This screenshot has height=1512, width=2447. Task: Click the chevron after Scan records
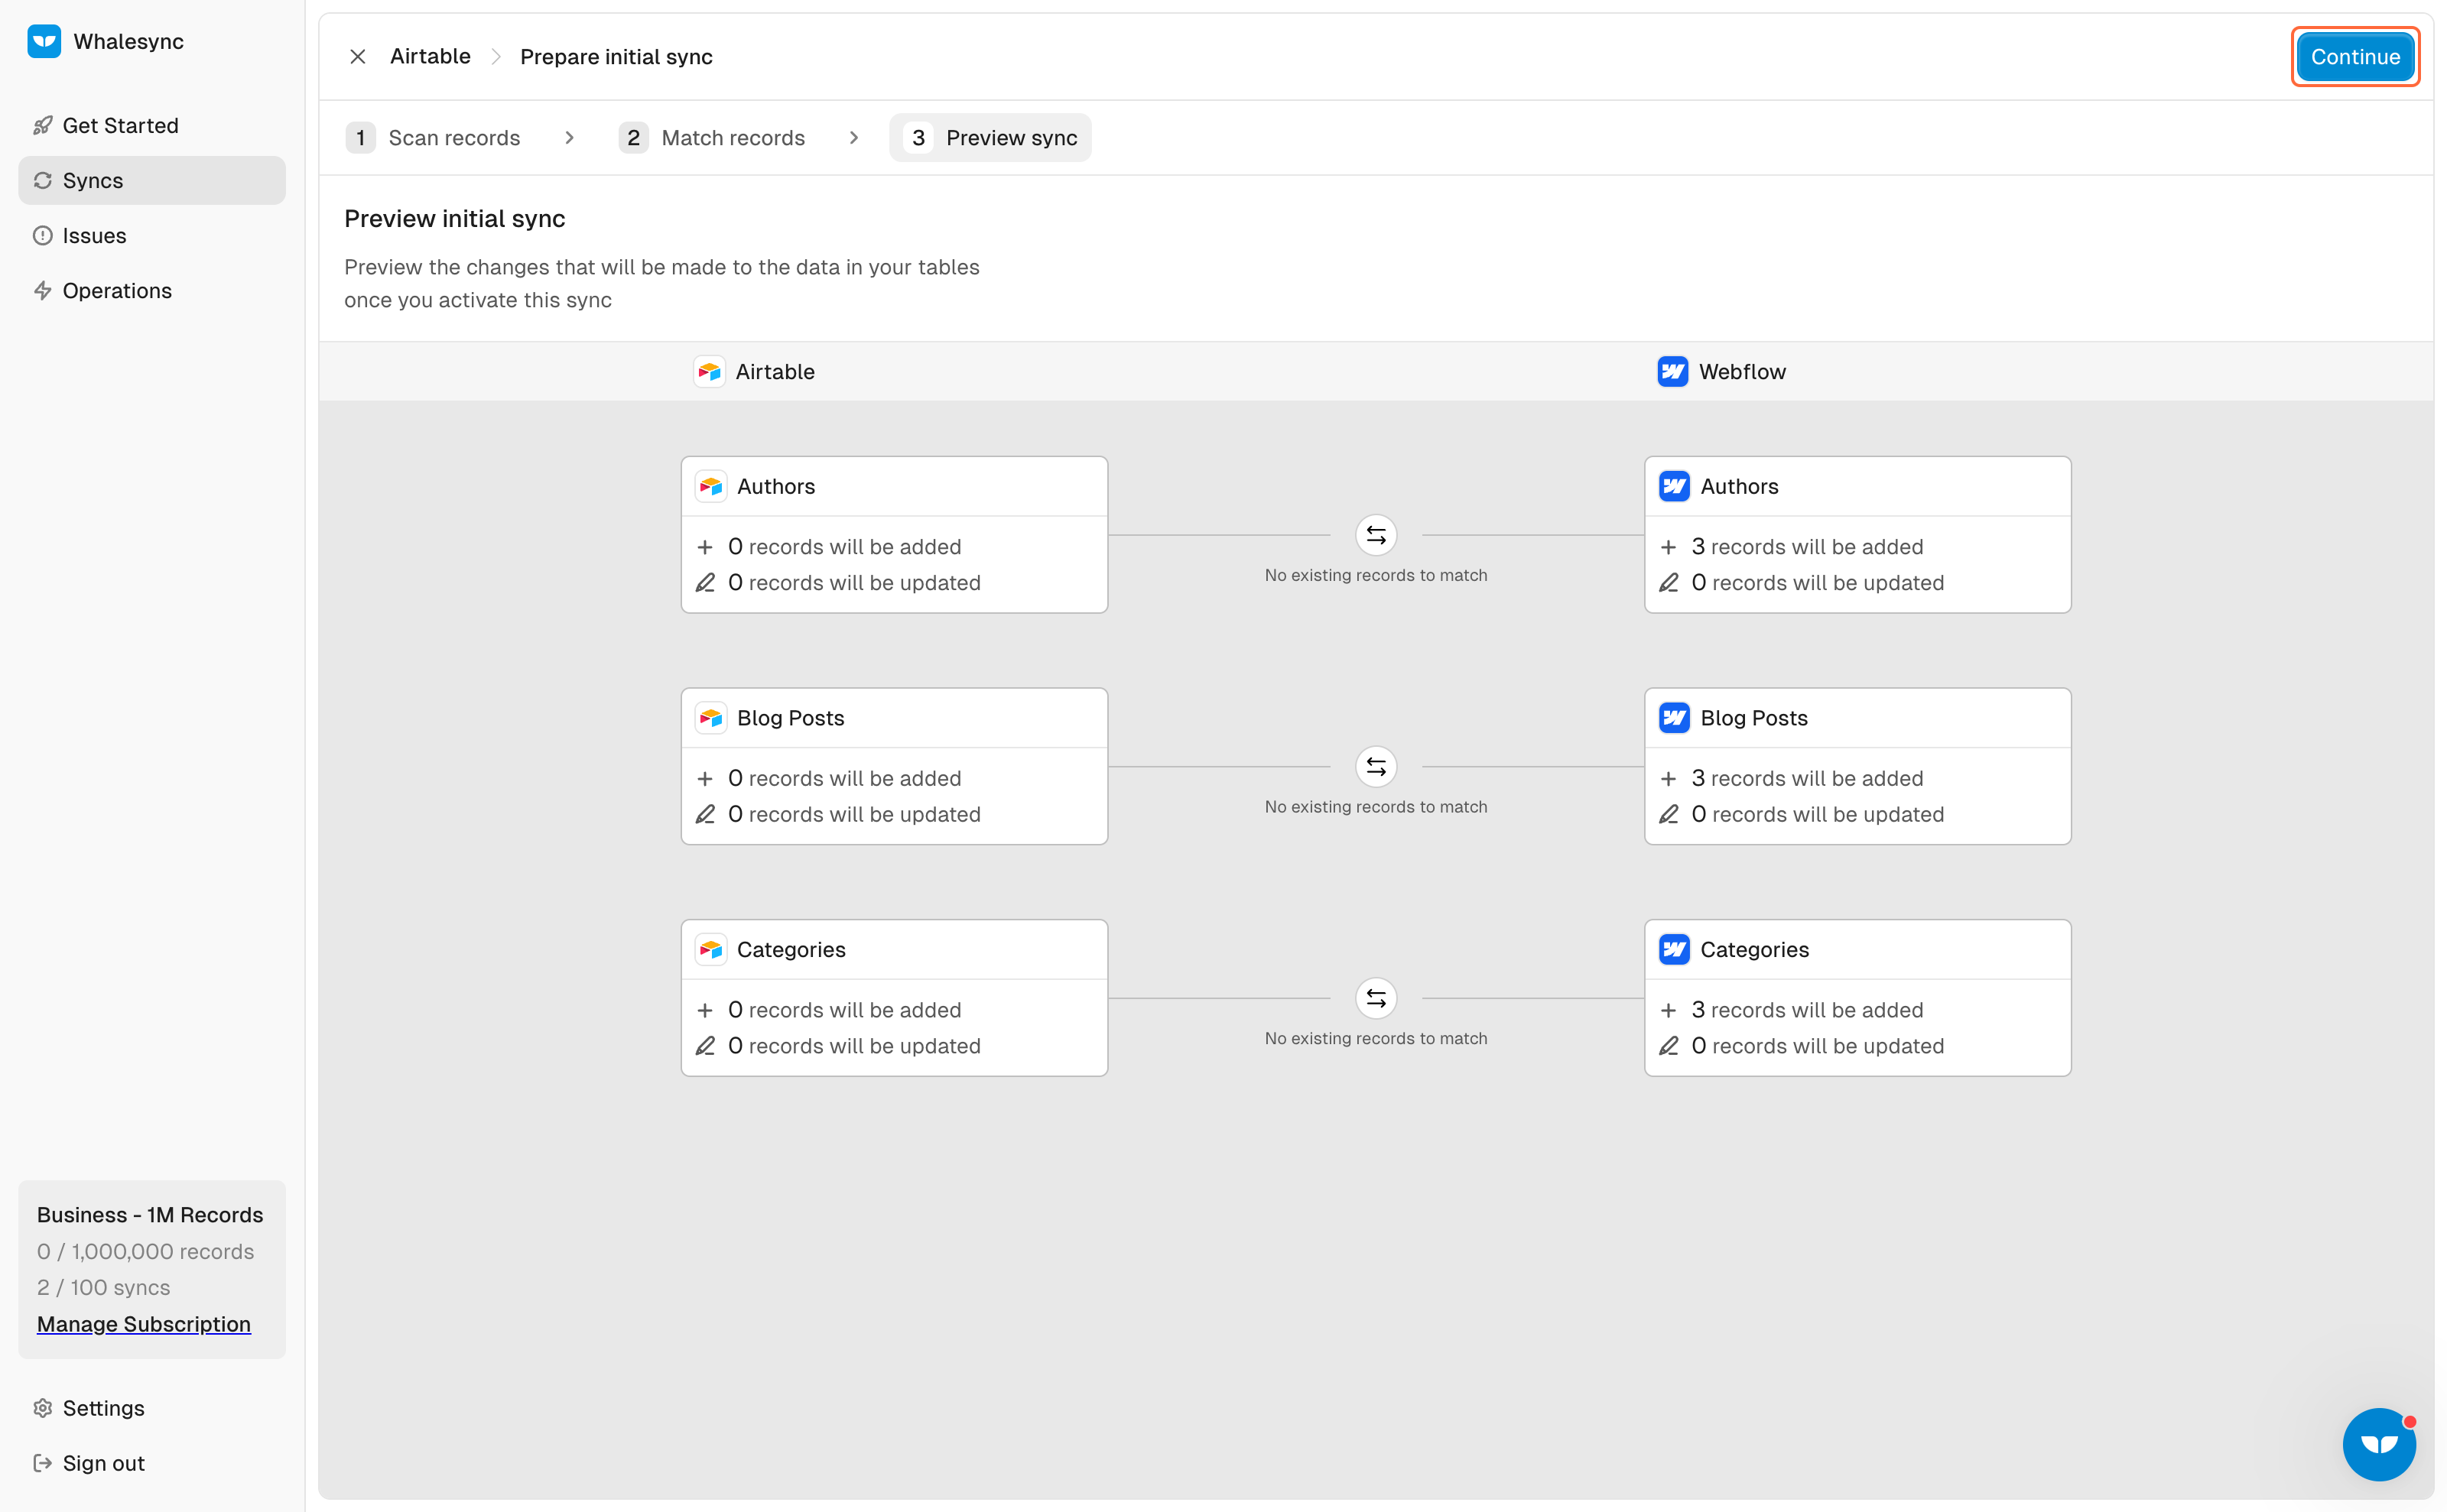point(569,137)
